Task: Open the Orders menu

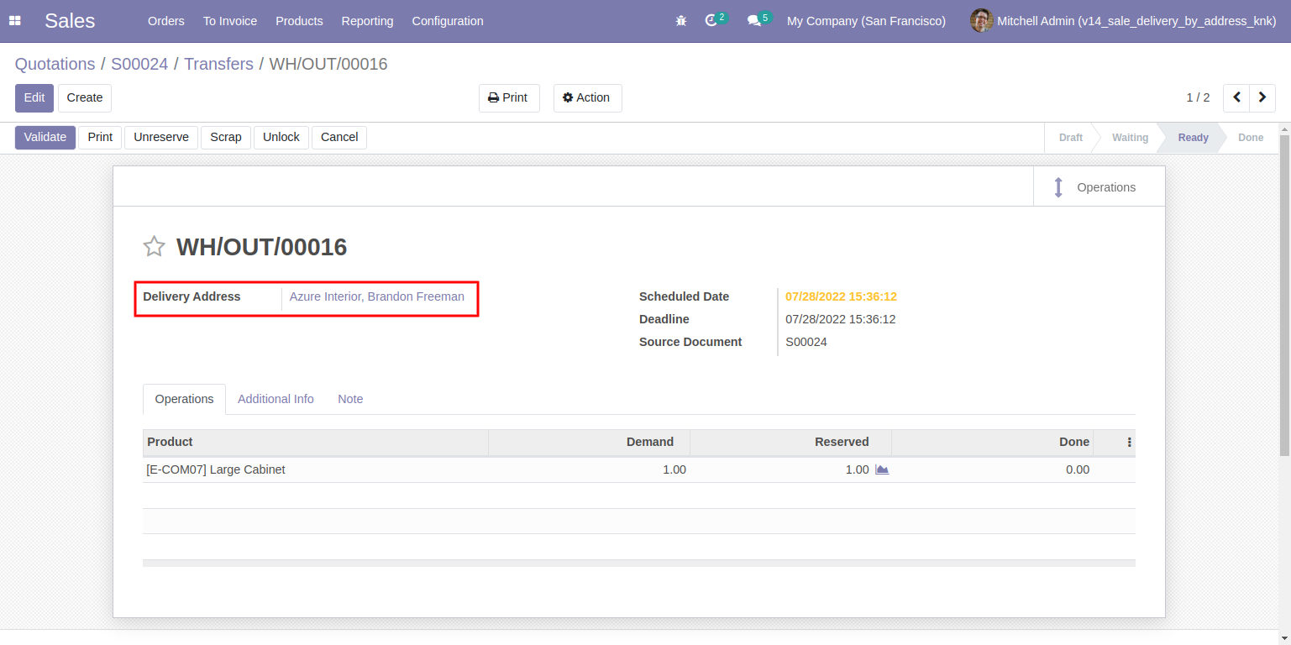Action: (x=165, y=21)
